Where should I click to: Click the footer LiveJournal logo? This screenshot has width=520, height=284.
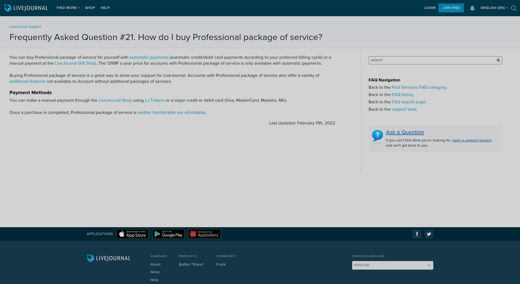[x=108, y=258]
